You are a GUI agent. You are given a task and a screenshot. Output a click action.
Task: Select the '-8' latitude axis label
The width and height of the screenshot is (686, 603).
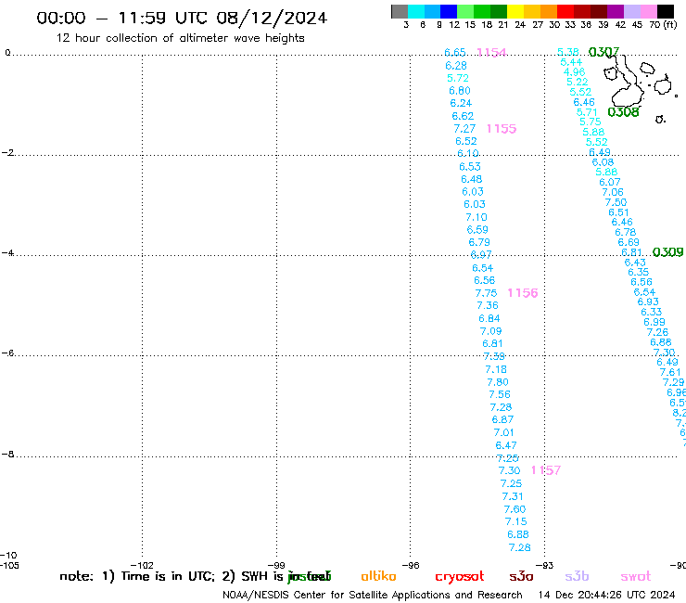[x=7, y=455]
